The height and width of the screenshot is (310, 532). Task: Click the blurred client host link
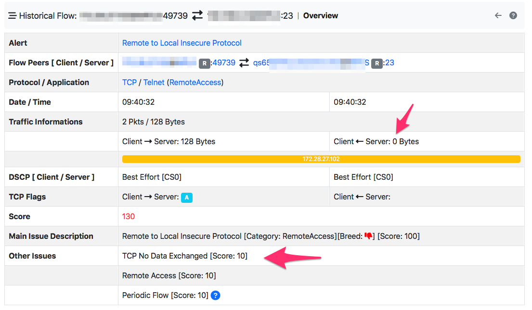(159, 62)
